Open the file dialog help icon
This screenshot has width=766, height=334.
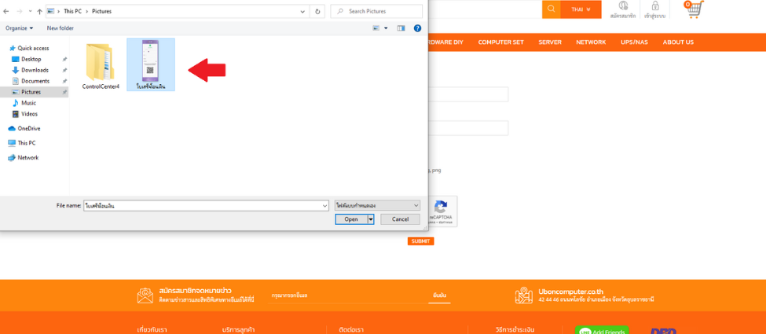pyautogui.click(x=418, y=28)
